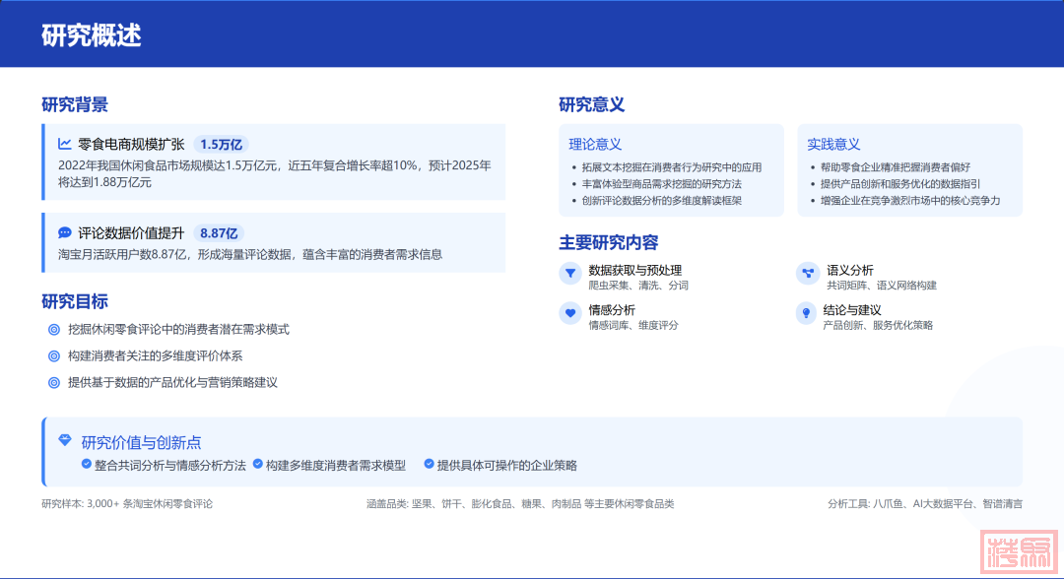Click the comment bubble icon beside 评论数据价值提升

pos(65,233)
